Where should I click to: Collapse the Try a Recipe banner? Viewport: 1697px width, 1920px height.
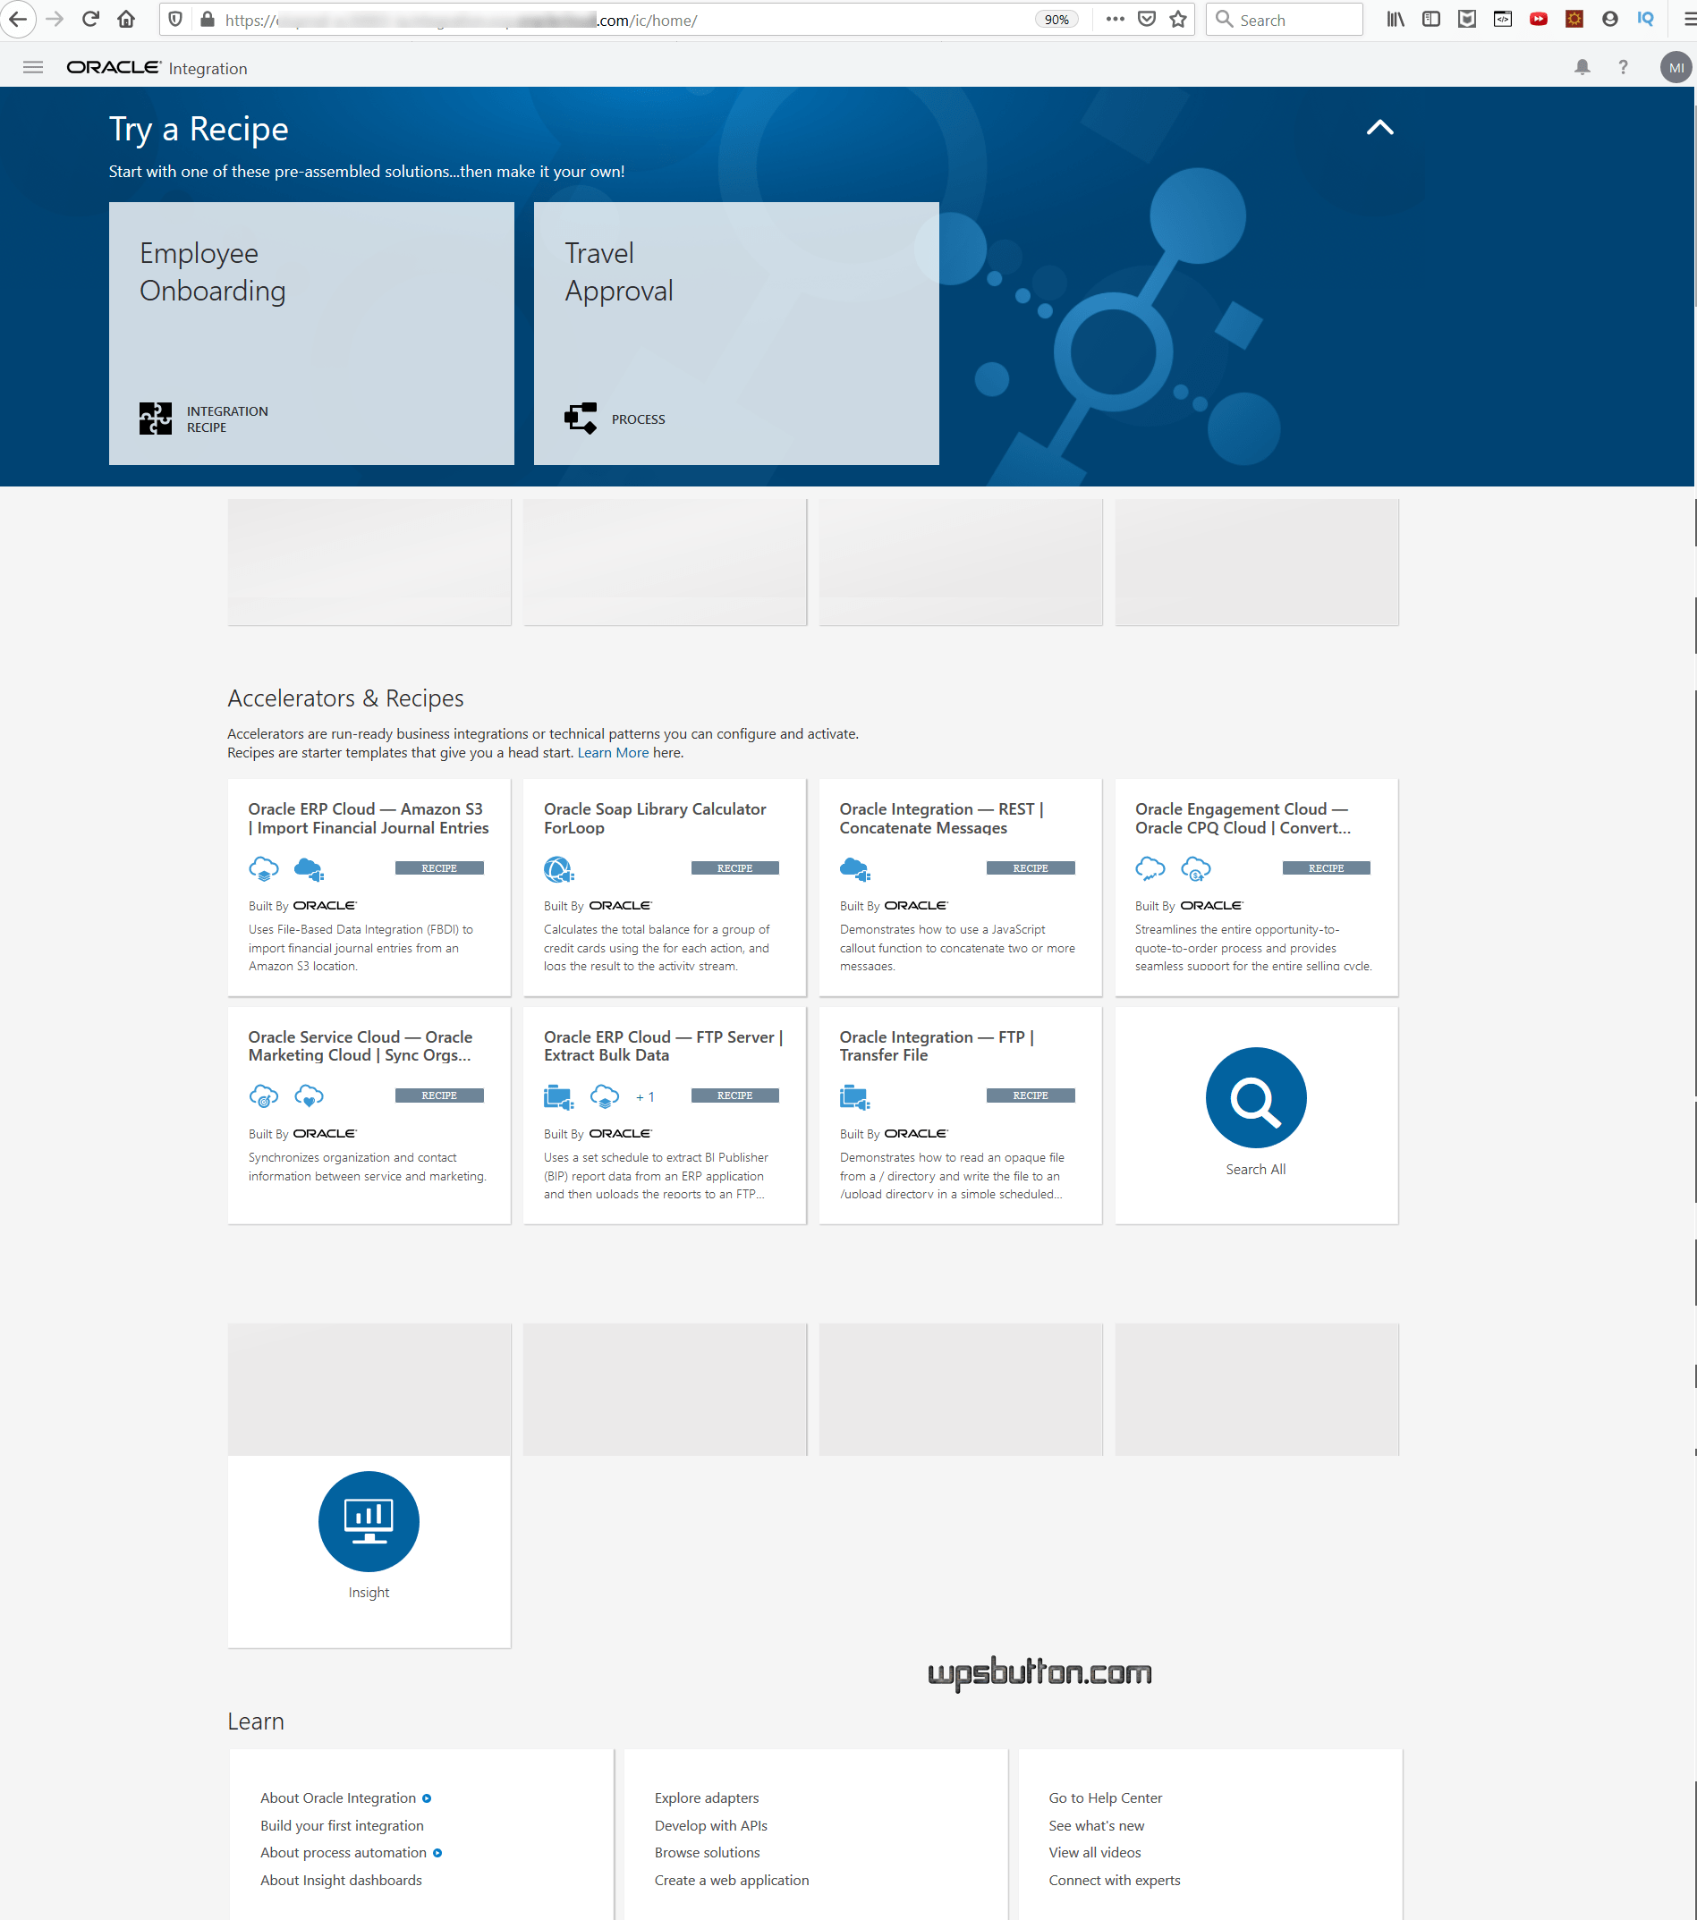point(1379,128)
